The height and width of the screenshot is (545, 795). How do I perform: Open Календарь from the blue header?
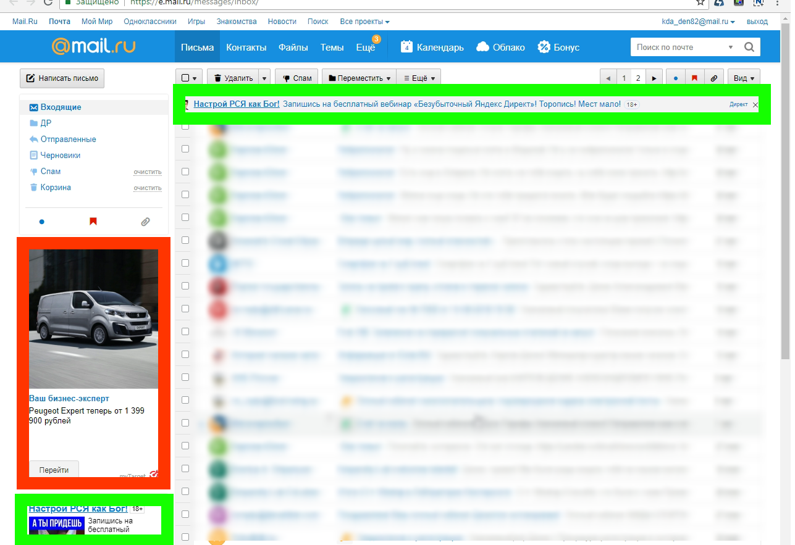[x=432, y=47]
